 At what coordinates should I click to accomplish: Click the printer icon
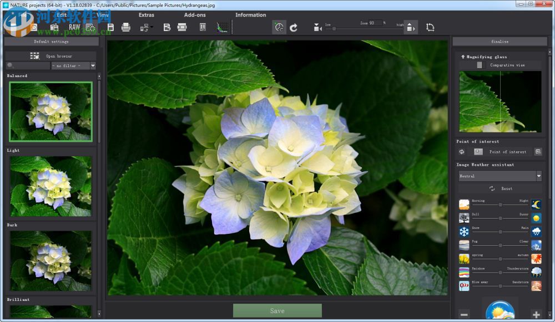coord(125,27)
